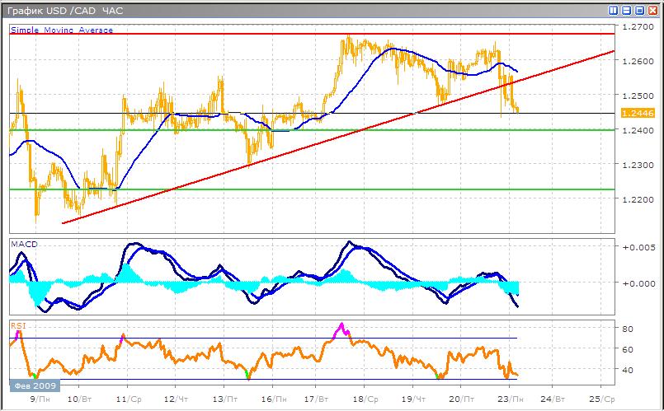664x411 pixels.
Task: Maximize the USD/CAD chart window
Action: click(639, 11)
